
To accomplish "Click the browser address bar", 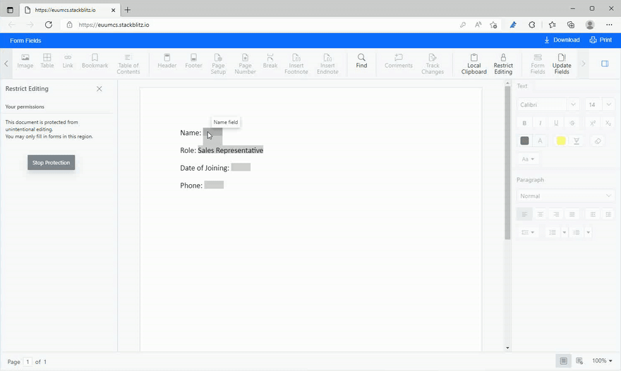I will [261, 25].
